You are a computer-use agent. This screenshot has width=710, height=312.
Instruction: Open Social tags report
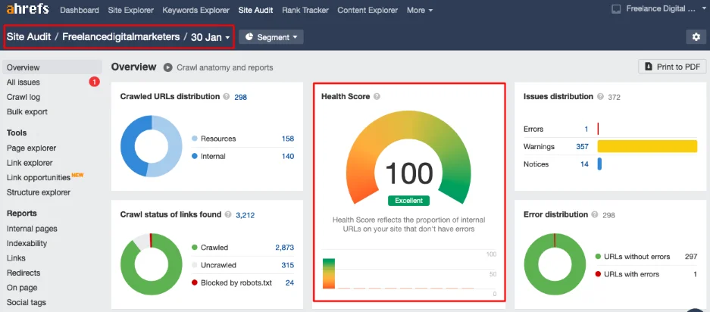pyautogui.click(x=27, y=302)
